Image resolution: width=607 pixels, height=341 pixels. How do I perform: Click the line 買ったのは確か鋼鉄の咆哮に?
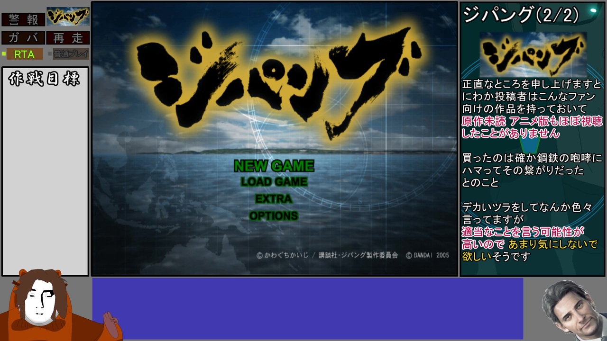(532, 158)
